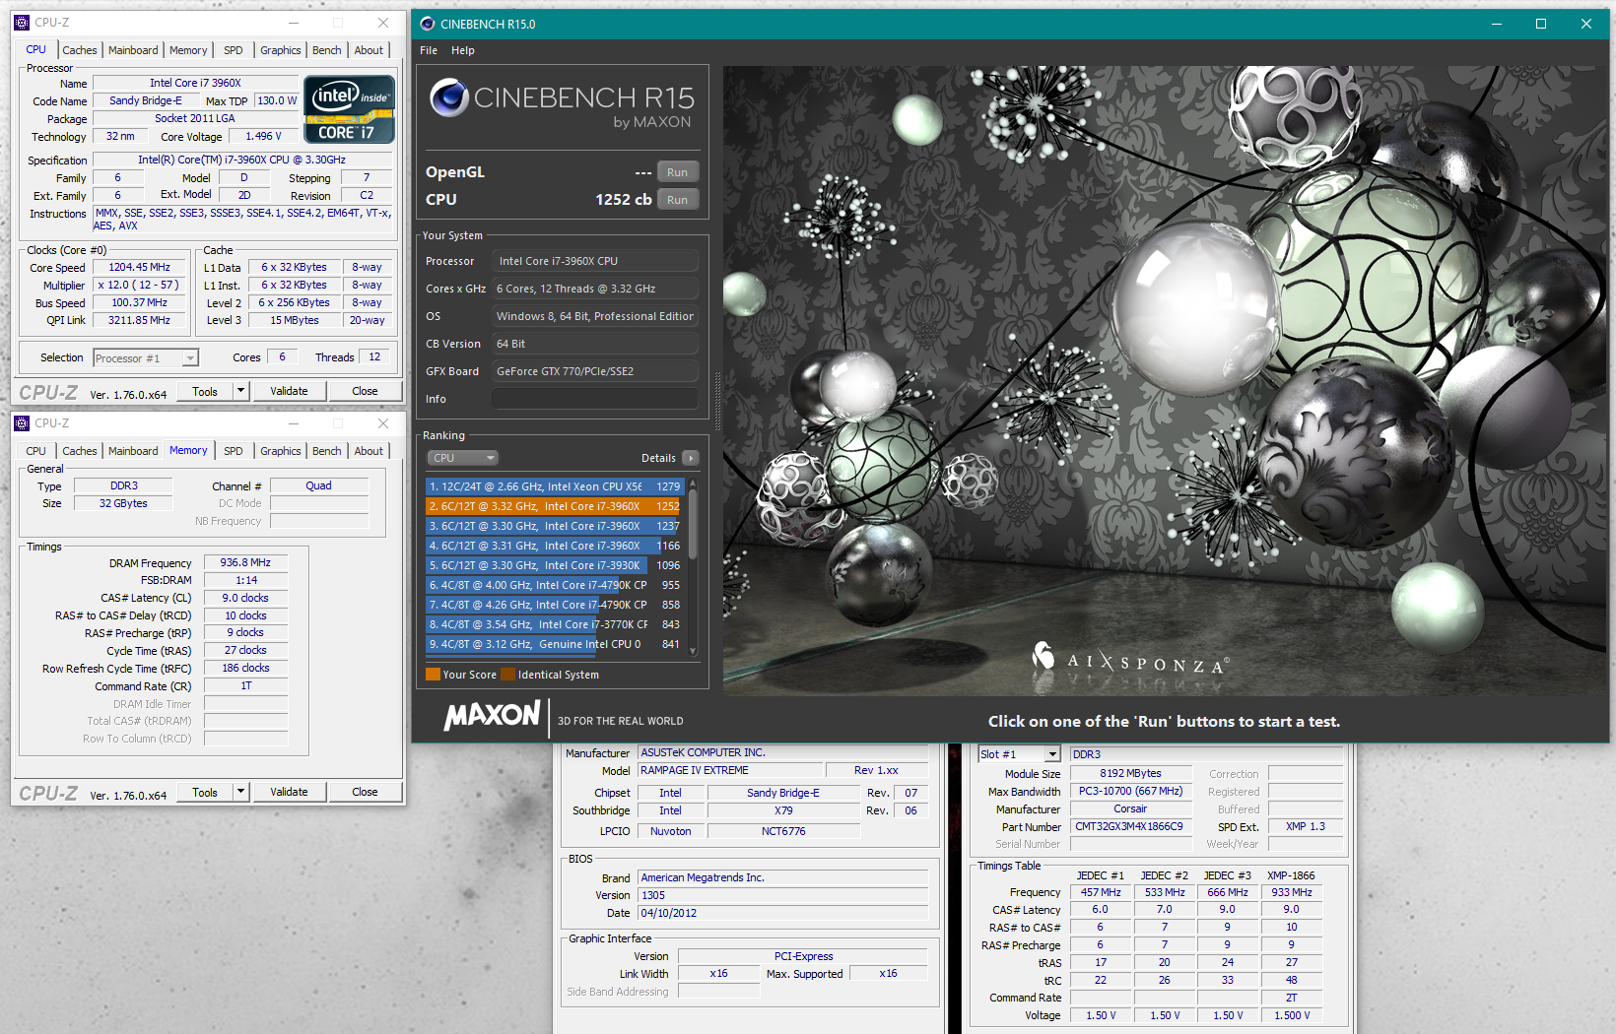1616x1034 pixels.
Task: Click the Info input field in Cinebench
Action: 595,399
